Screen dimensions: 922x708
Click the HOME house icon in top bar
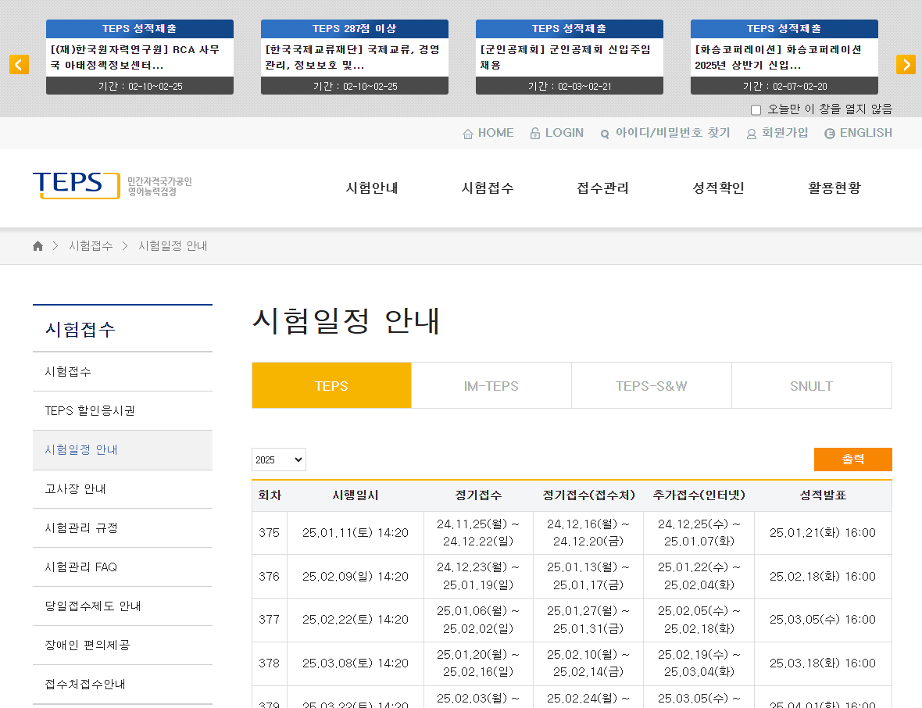468,134
